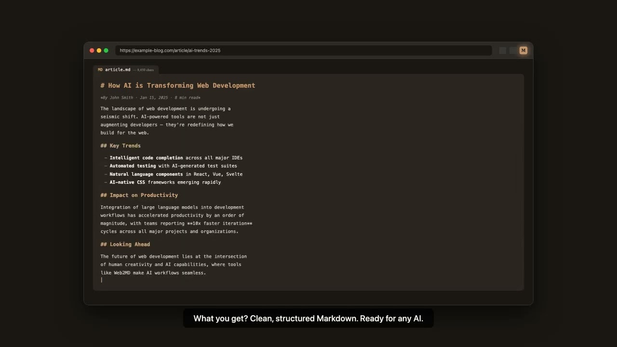Click the MD badge on the article.md tab

[99, 69]
